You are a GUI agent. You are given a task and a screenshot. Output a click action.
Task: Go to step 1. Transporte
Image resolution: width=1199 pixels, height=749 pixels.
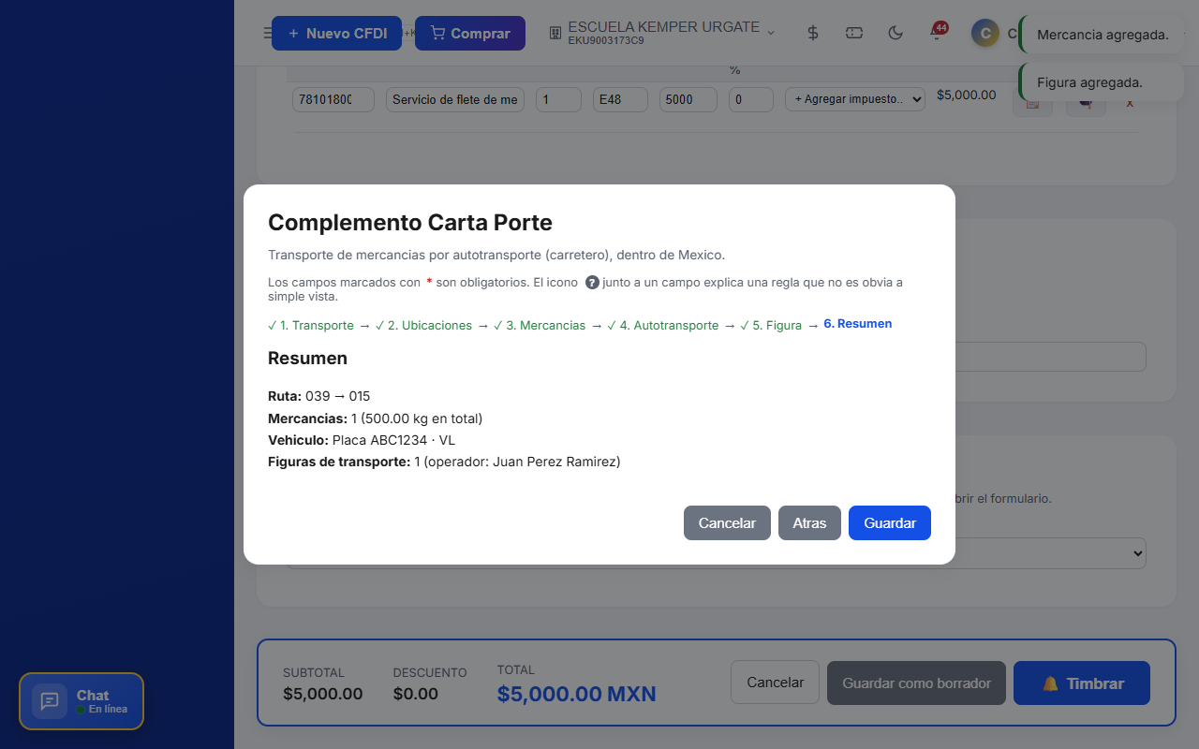(x=311, y=326)
